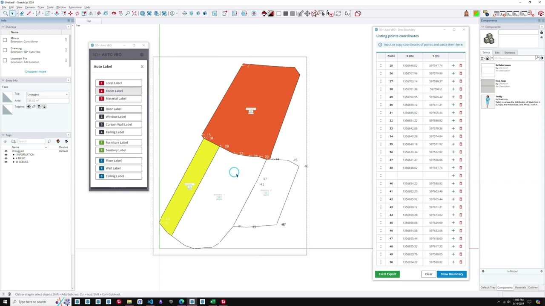Select the Move tool

coord(71,14)
